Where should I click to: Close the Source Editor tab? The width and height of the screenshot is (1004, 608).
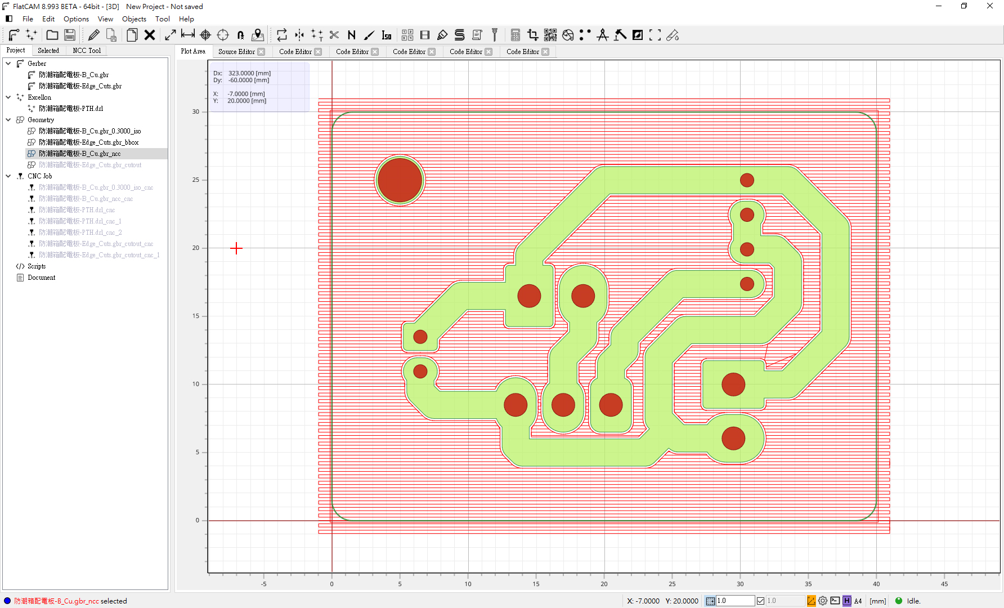coord(261,52)
